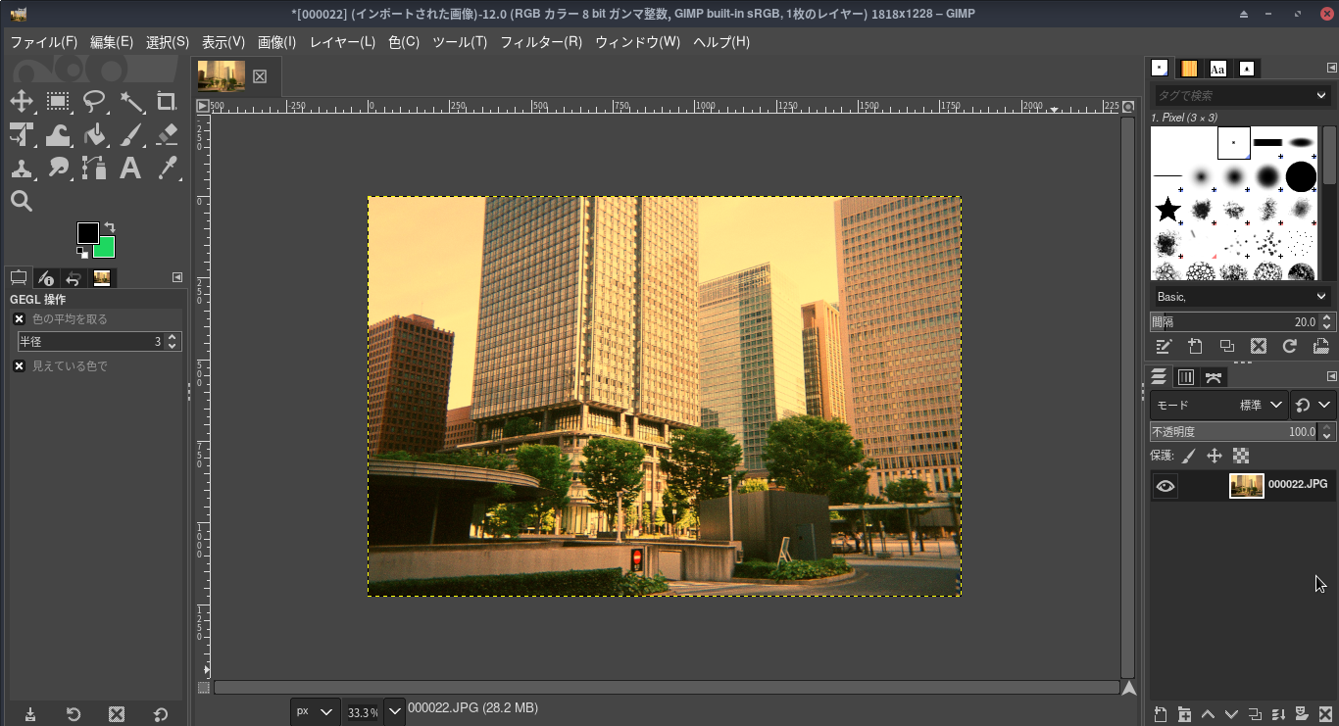Pick the Free Select lasso tool
Screen dimensions: 1339x726
[94, 101]
